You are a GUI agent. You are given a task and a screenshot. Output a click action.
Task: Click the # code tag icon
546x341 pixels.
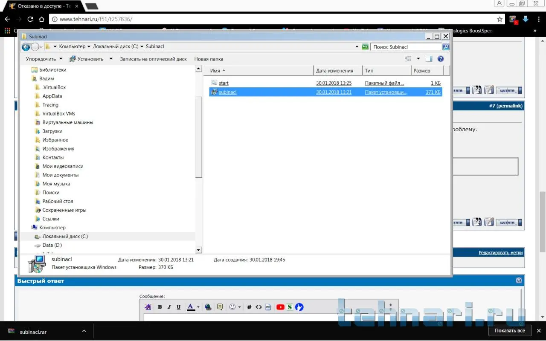point(249,307)
